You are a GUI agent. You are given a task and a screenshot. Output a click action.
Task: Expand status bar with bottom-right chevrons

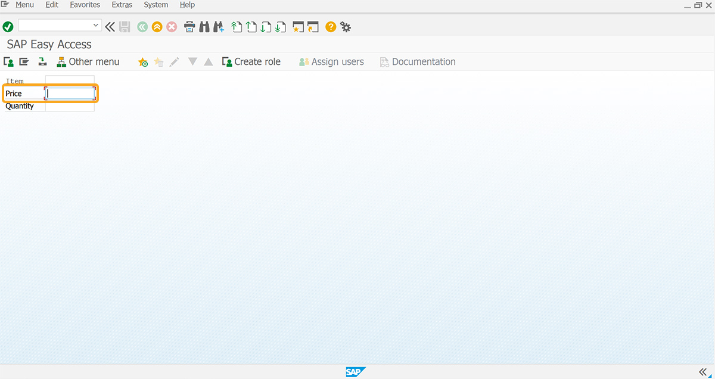[702, 372]
